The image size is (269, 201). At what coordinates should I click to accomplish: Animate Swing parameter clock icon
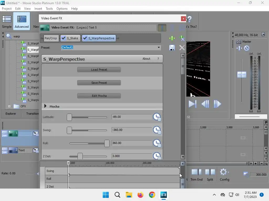tap(157, 130)
